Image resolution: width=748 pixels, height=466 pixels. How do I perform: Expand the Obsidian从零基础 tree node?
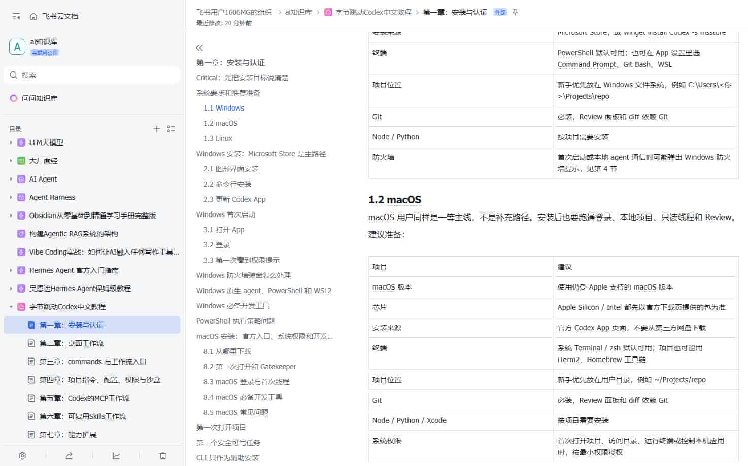click(x=11, y=216)
